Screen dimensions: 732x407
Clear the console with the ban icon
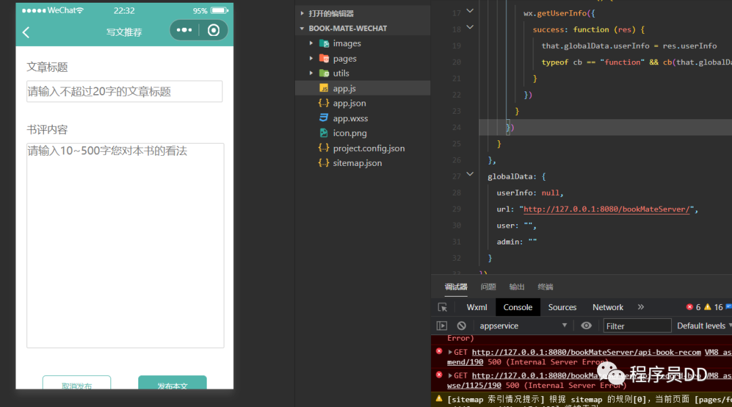click(462, 326)
